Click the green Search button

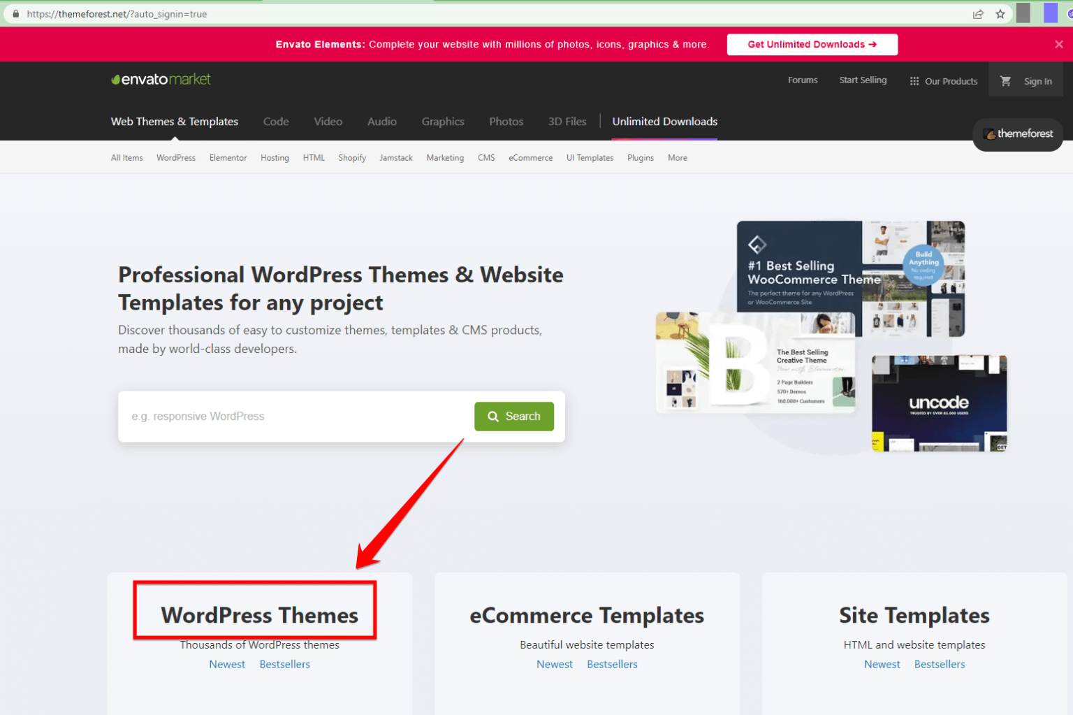click(514, 417)
